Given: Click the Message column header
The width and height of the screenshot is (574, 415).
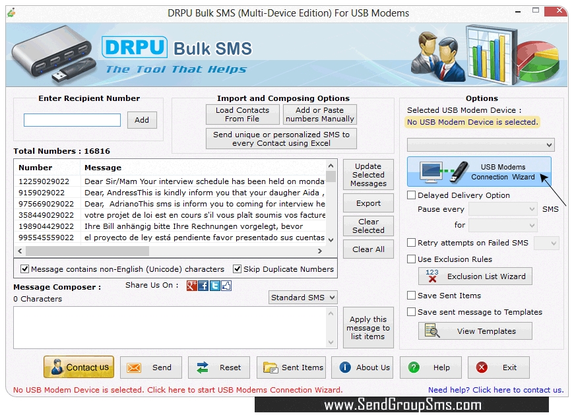Looking at the screenshot, I should pyautogui.click(x=203, y=168).
